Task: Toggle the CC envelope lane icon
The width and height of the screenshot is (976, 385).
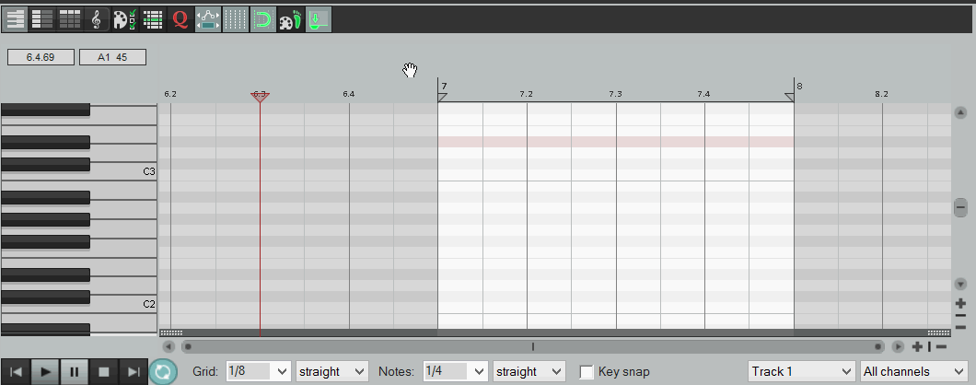Action: coord(208,18)
